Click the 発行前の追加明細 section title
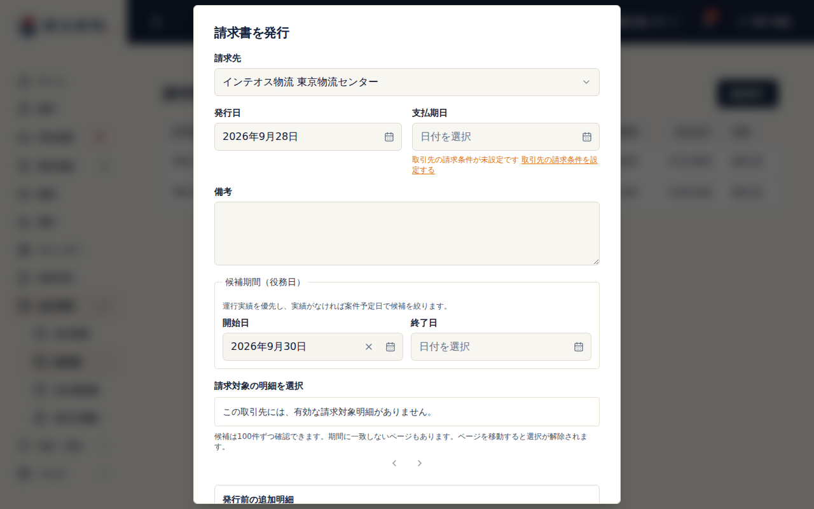The width and height of the screenshot is (814, 509). [258, 499]
